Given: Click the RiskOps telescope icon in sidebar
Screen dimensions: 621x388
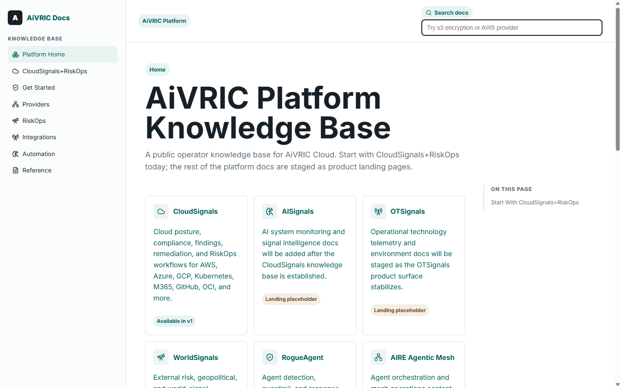Looking at the screenshot, I should click(16, 121).
